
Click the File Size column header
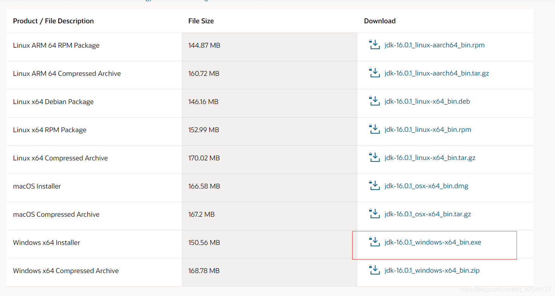tap(201, 21)
